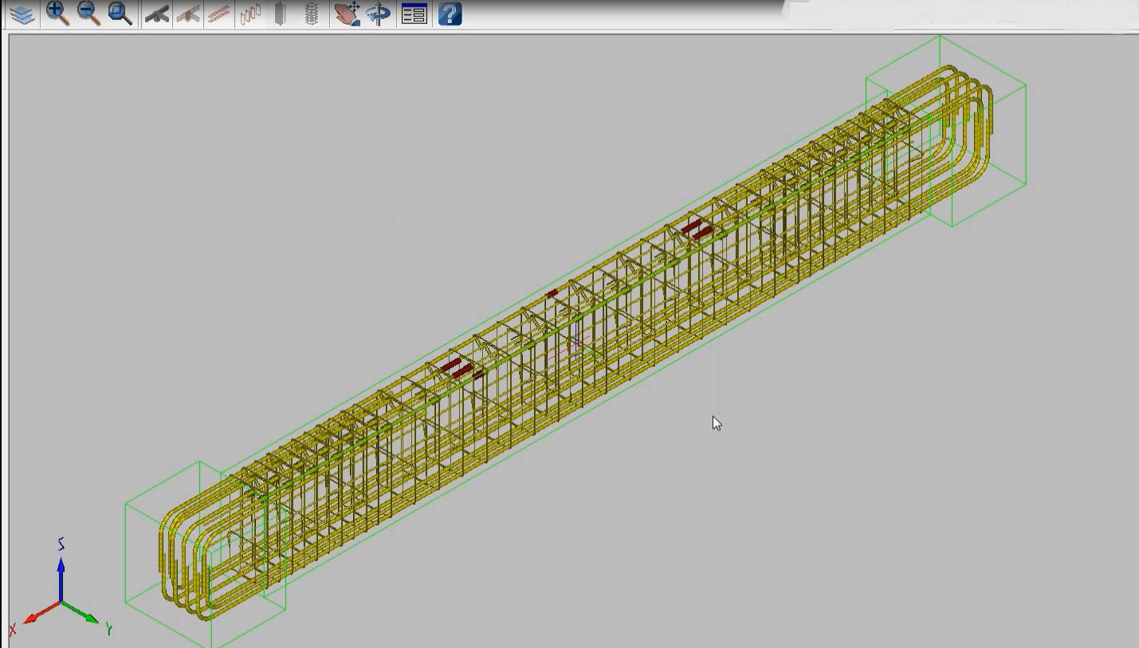The height and width of the screenshot is (648, 1139).
Task: Open the layers stack icon
Action: coord(22,14)
